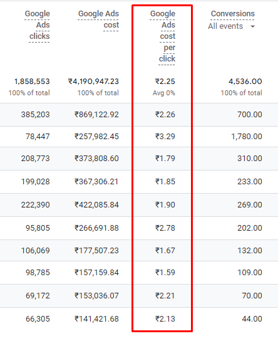278x341 pixels.
Task: Click cost per click cell ₹1.85
Action: (x=165, y=182)
